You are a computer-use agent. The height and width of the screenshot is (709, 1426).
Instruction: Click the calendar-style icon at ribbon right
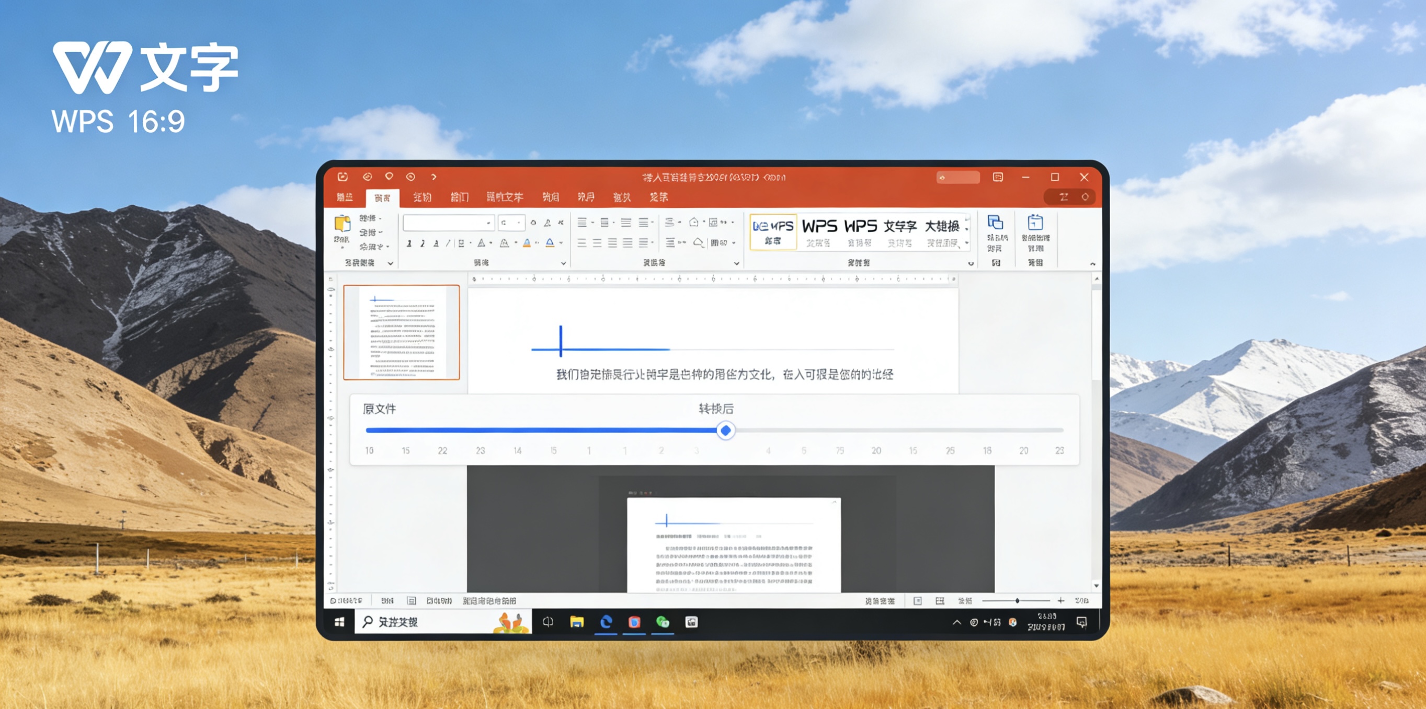1035,223
